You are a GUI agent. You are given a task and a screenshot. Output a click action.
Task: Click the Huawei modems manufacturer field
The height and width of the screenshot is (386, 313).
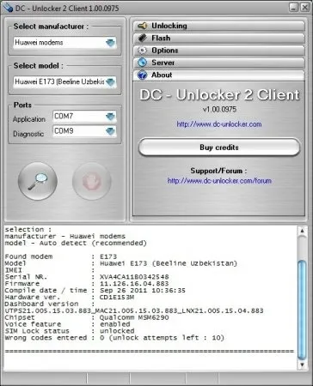pos(64,43)
